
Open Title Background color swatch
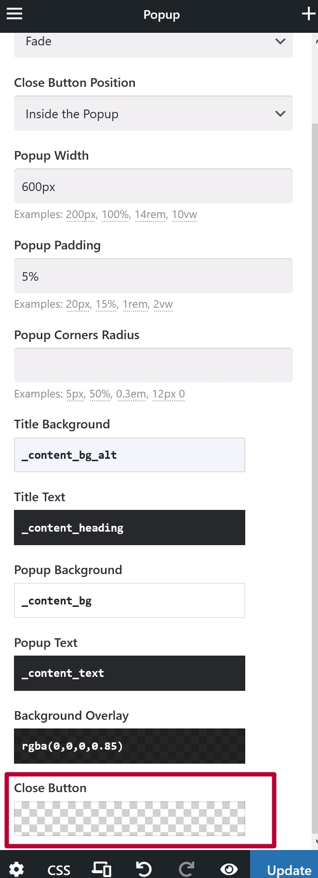[129, 455]
